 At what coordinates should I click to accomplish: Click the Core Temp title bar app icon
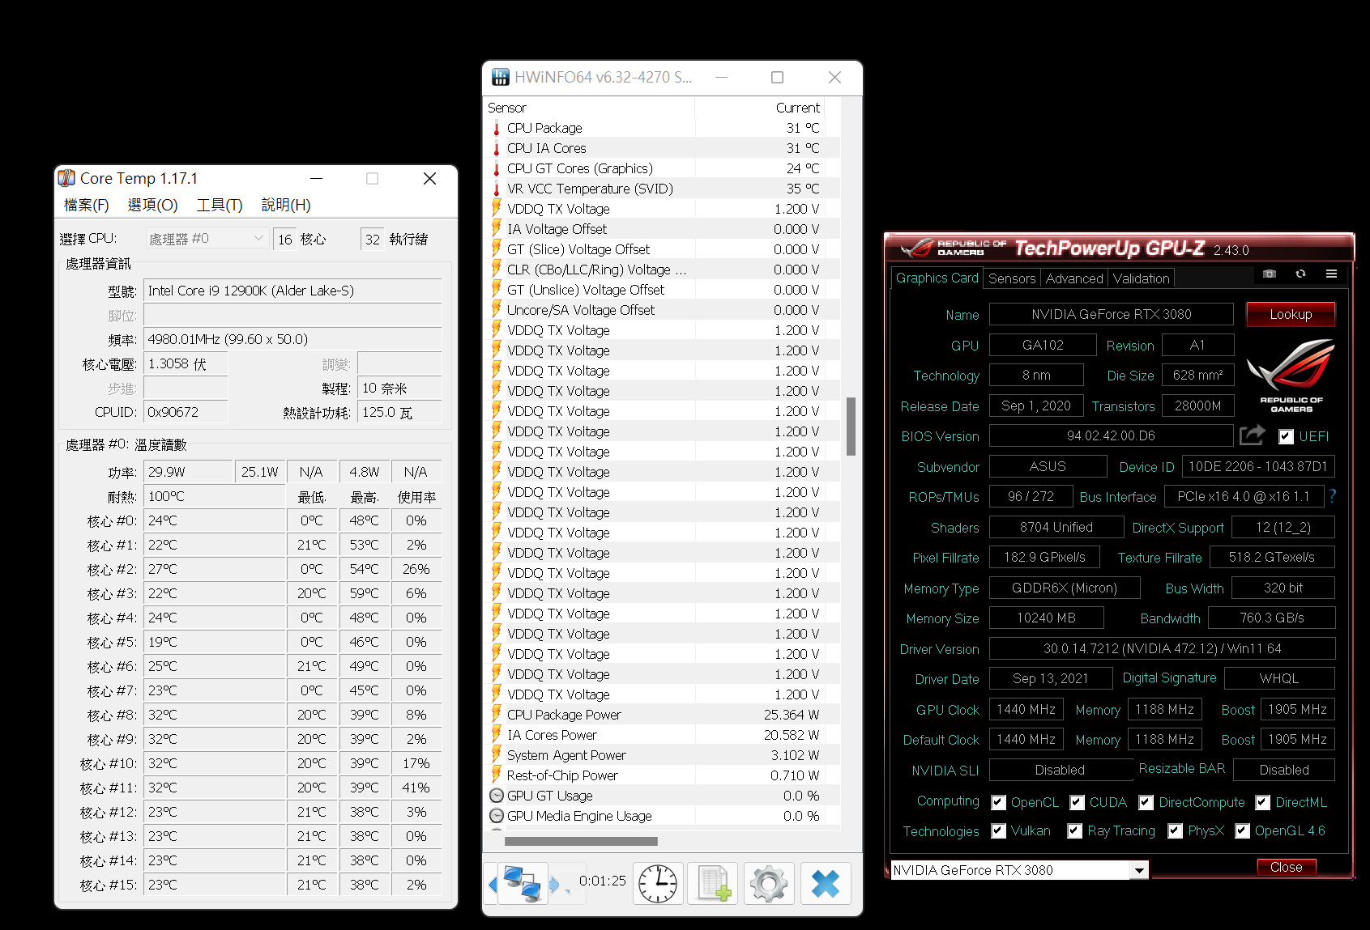[66, 178]
